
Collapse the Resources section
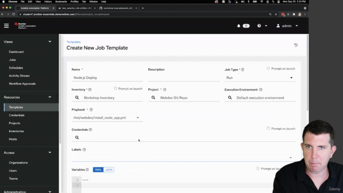[x=50, y=97]
